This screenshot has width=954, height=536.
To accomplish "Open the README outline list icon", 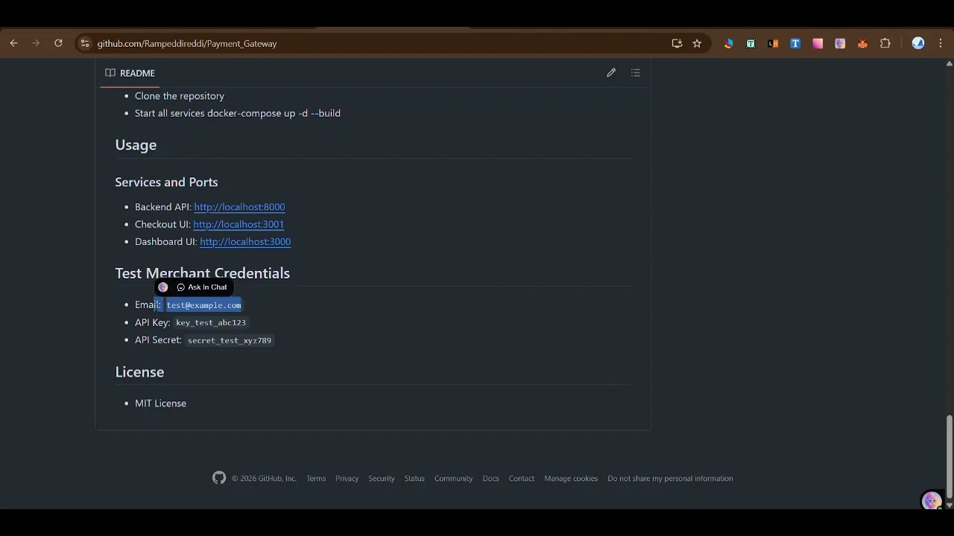I will click(x=636, y=73).
